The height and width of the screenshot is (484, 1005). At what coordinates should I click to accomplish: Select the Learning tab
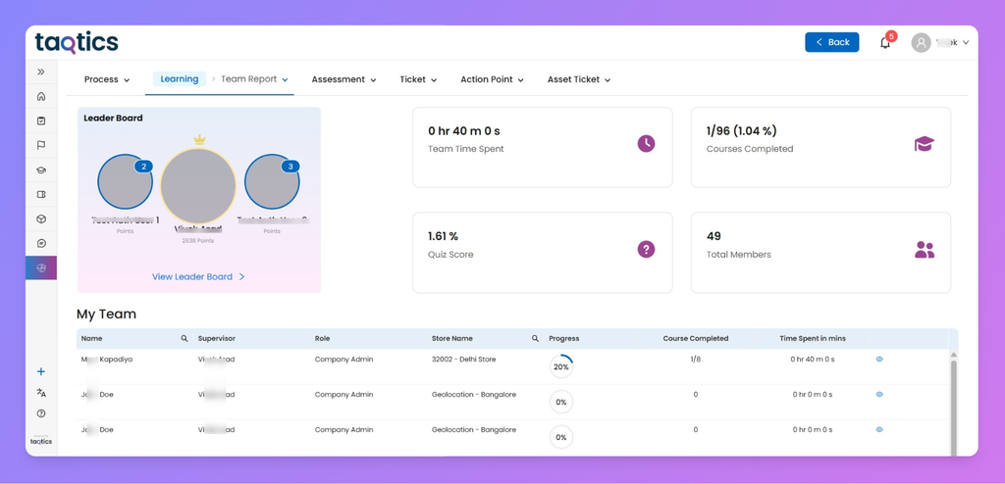coord(180,79)
